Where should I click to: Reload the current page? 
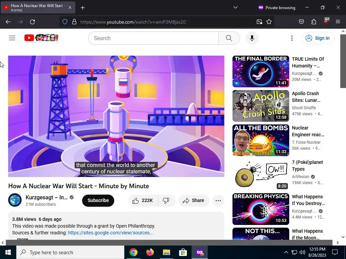(32, 22)
